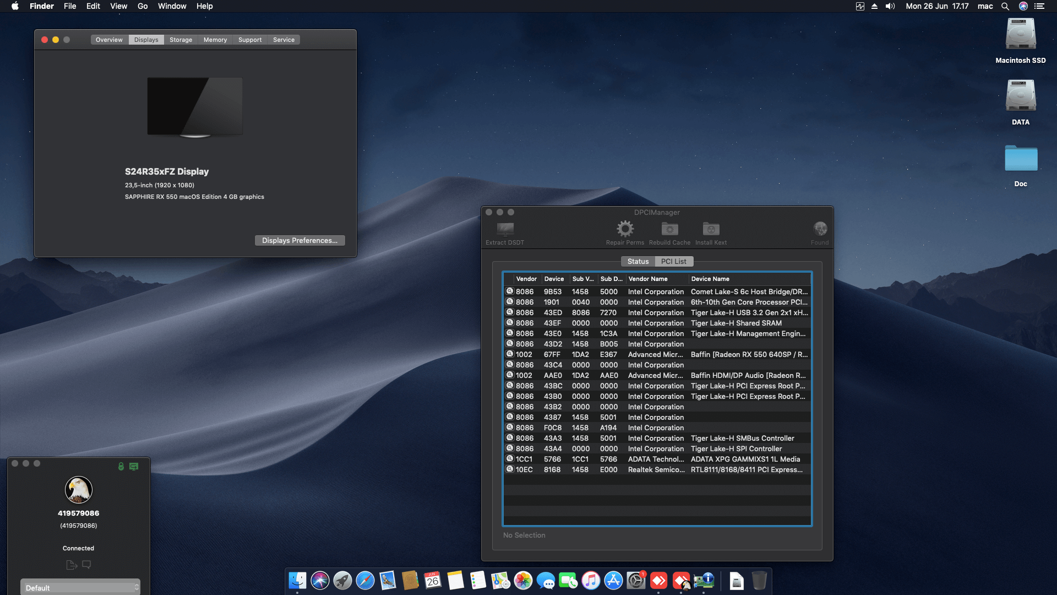Open the Doc folder on the desktop
The image size is (1057, 595).
[1021, 159]
